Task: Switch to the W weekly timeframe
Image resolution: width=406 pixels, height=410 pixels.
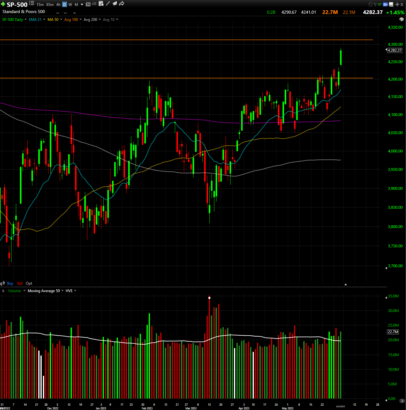Action: 70,5
